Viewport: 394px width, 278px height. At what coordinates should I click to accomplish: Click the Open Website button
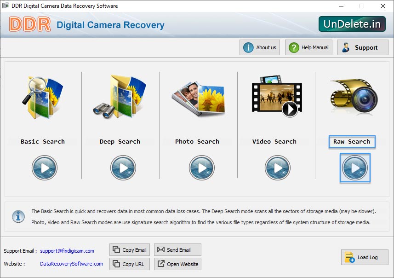(x=177, y=264)
